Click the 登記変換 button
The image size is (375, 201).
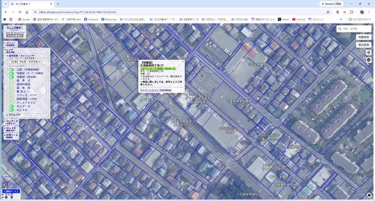coord(363,45)
